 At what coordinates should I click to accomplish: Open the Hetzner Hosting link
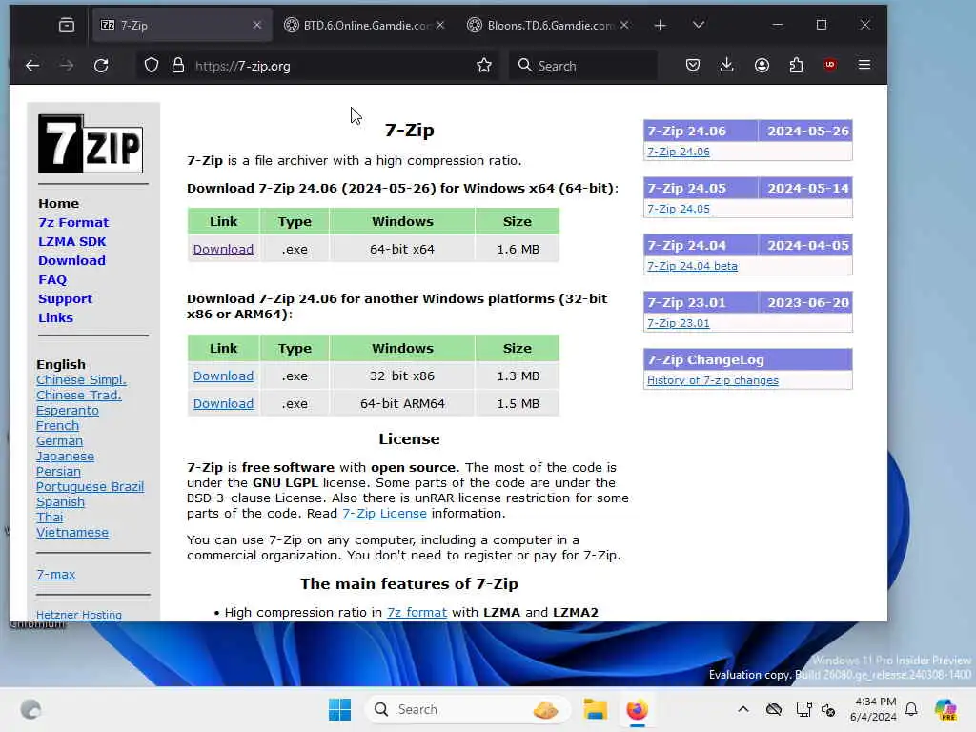[78, 615]
